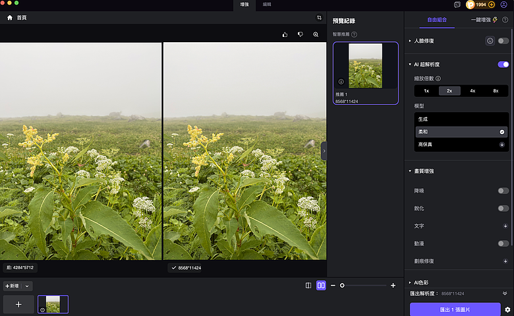Image resolution: width=514 pixels, height=316 pixels.
Task: Click the info icon on recommendation thumbnail
Action: tap(341, 82)
